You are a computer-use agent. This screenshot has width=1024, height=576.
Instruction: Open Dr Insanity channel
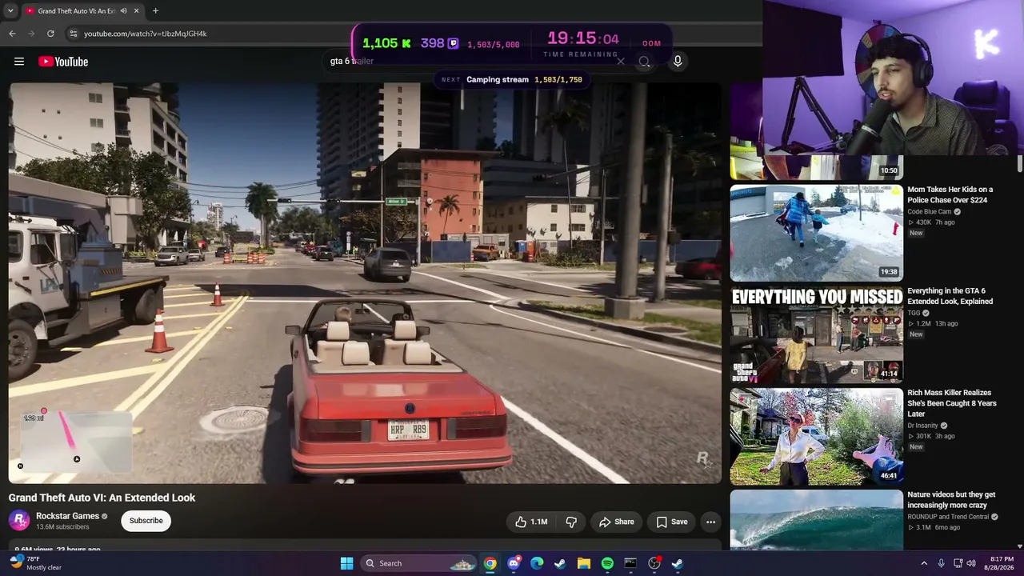922,426
